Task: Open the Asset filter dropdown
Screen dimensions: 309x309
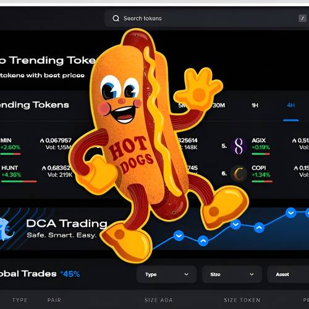Action: click(289, 274)
